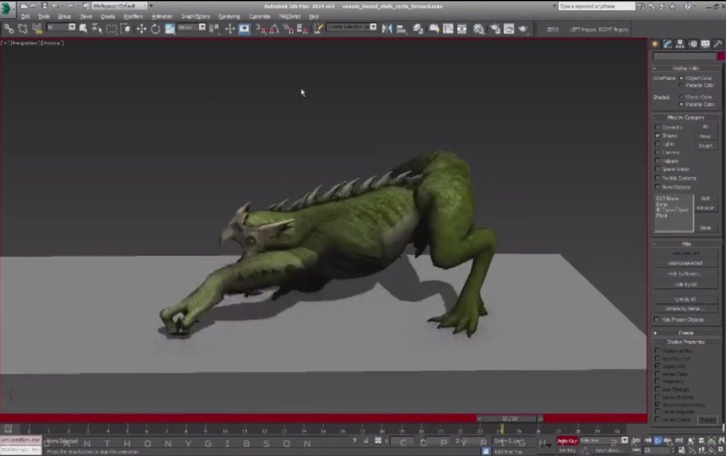Open the Material Editor icon

click(x=479, y=28)
